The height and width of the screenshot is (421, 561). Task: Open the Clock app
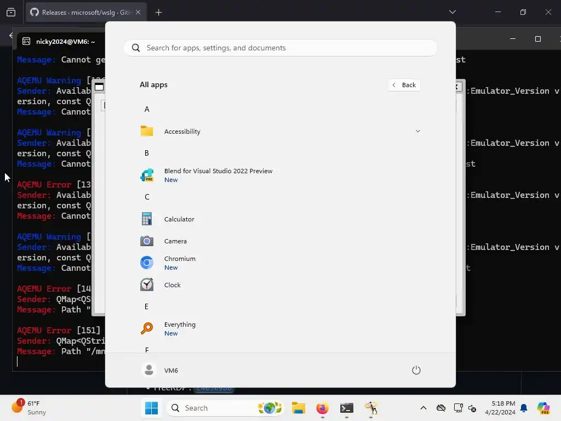tap(280, 285)
